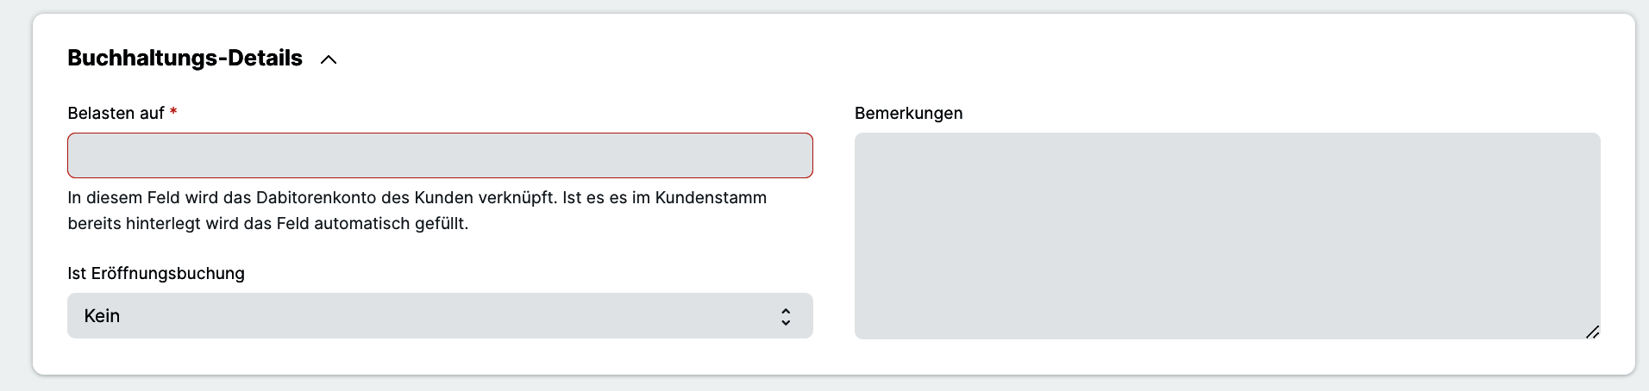Click the word automatisch in help text
Screen dimensions: 1649x391
click(364, 224)
